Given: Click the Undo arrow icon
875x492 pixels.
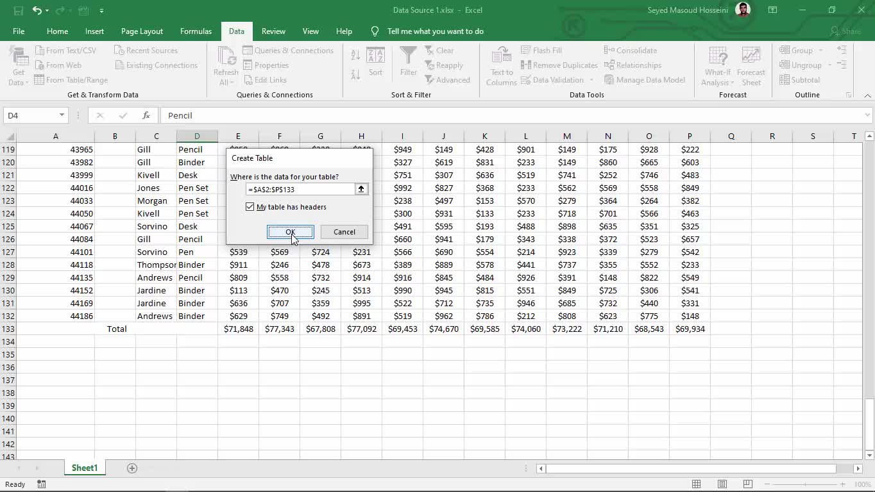Looking at the screenshot, I should coord(37,10).
